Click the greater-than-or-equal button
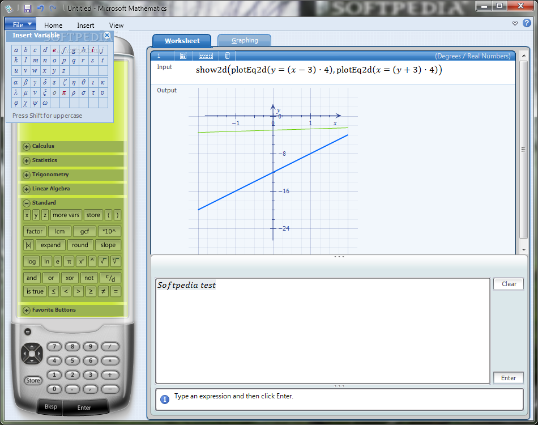This screenshot has height=425, width=538. [91, 291]
